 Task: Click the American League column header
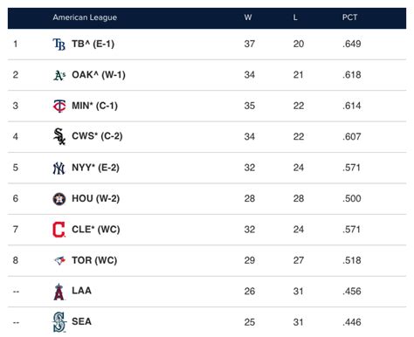coord(85,17)
